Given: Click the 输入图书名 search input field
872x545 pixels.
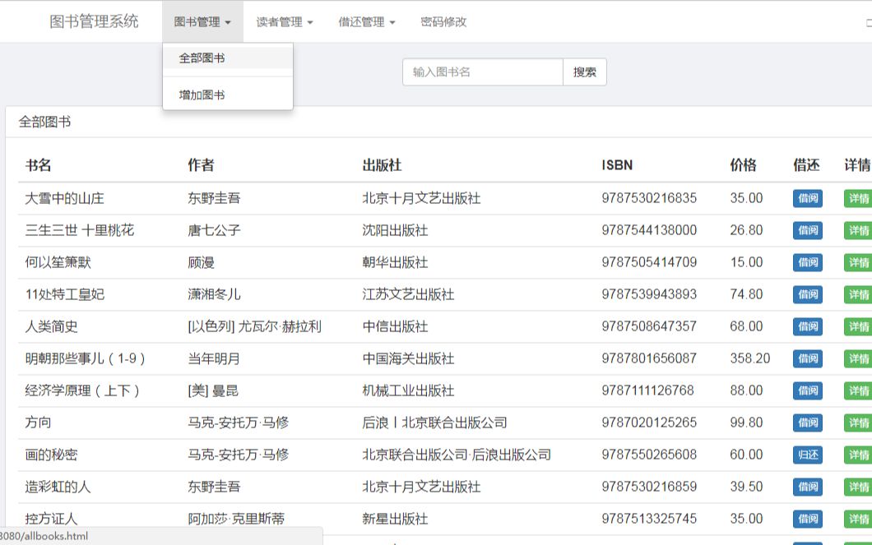Looking at the screenshot, I should tap(481, 72).
